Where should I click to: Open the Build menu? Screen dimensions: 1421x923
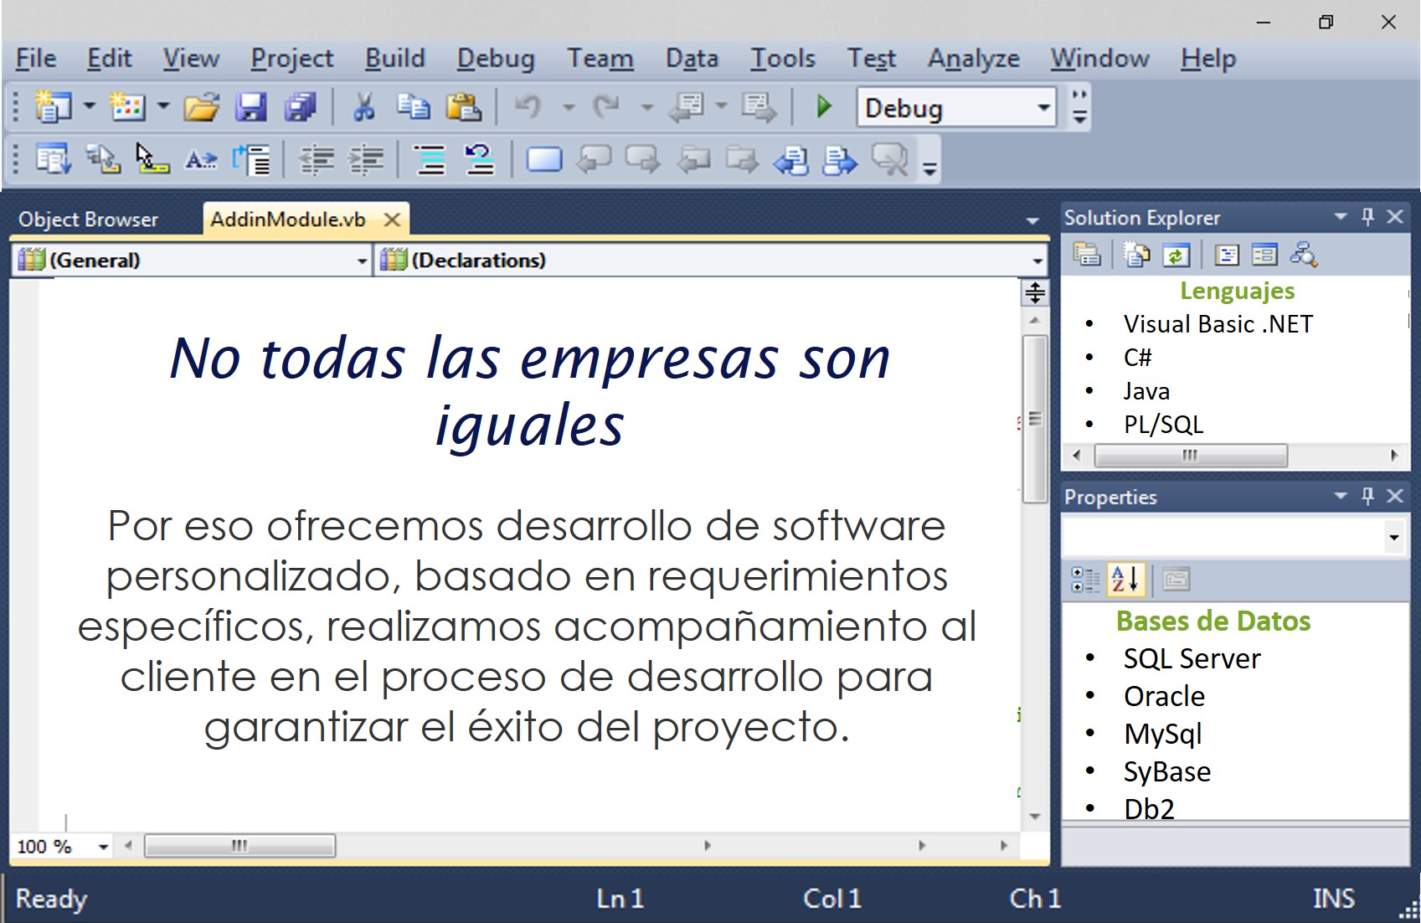[394, 59]
